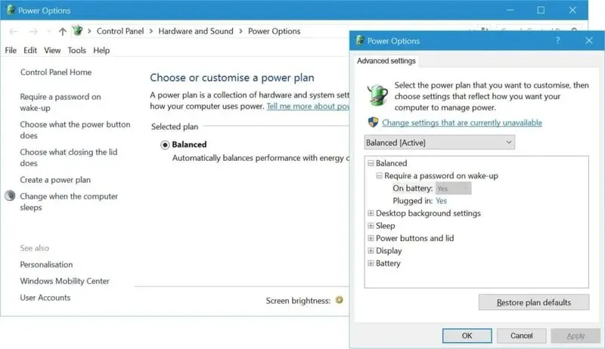Open Create a power plan link

pyautogui.click(x=55, y=180)
